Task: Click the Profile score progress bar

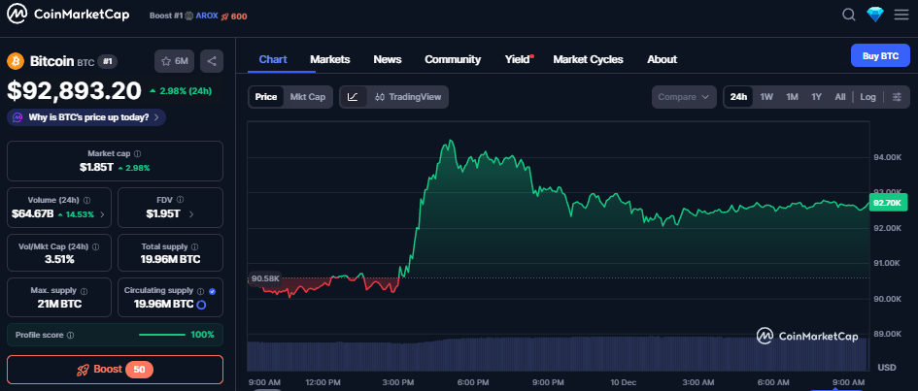Action: coord(162,335)
